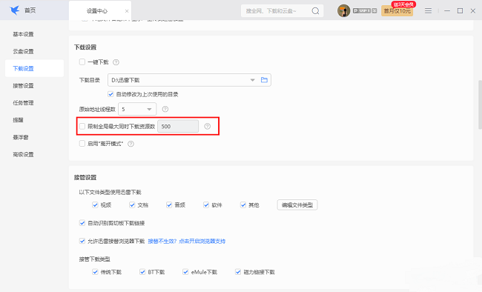Open 高级设置 in sidebar
Screen dimensions: 482x292
(23, 154)
